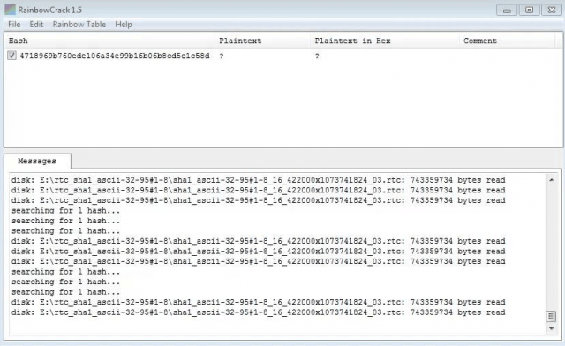Open the Rainbow Table menu
The width and height of the screenshot is (565, 346).
(79, 25)
